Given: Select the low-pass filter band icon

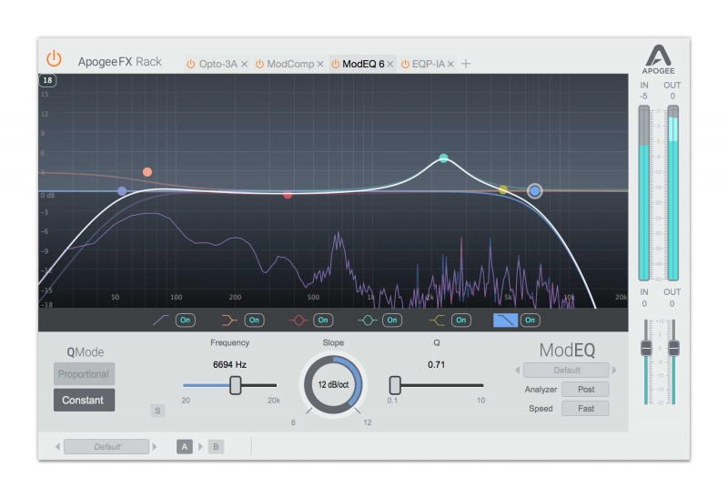Looking at the screenshot, I should click(x=505, y=320).
